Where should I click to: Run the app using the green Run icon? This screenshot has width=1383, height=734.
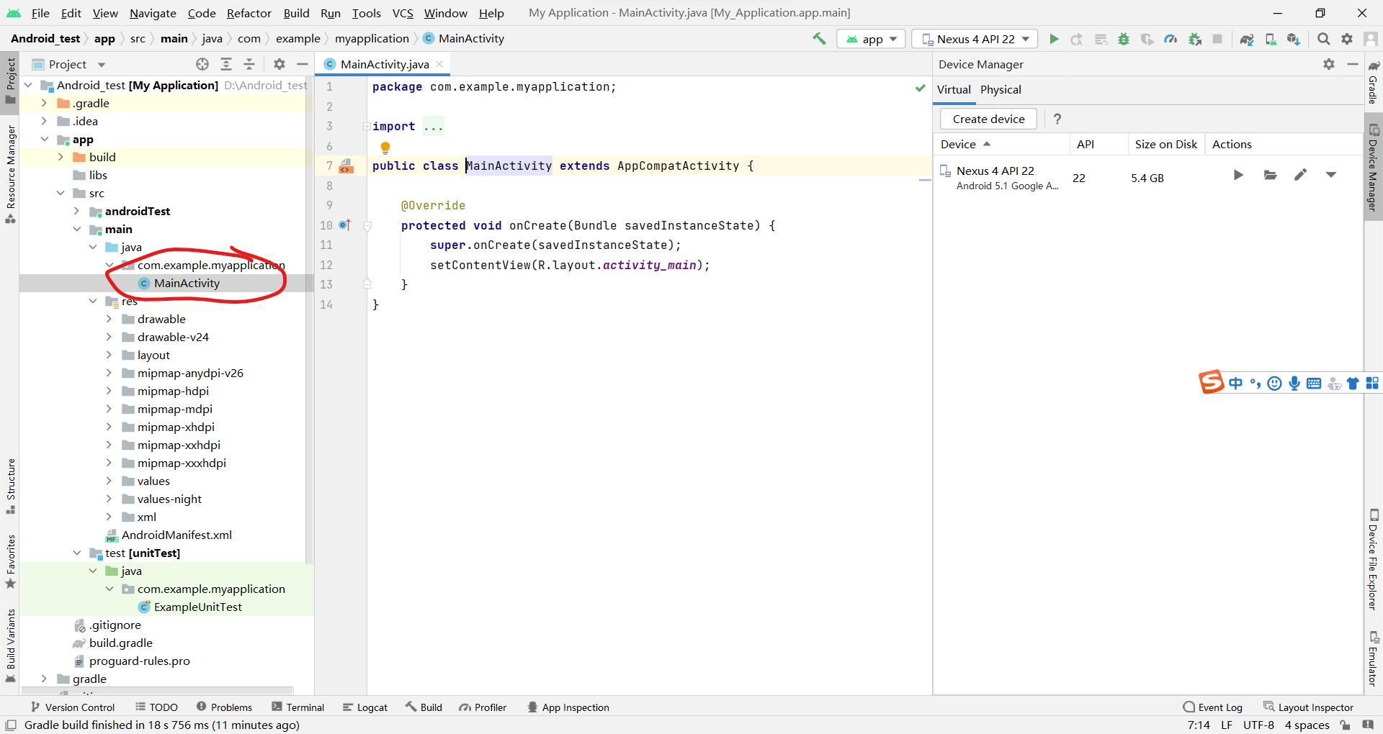click(1054, 39)
